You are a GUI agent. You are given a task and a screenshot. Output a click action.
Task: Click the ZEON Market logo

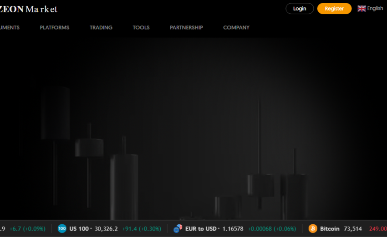(x=28, y=9)
